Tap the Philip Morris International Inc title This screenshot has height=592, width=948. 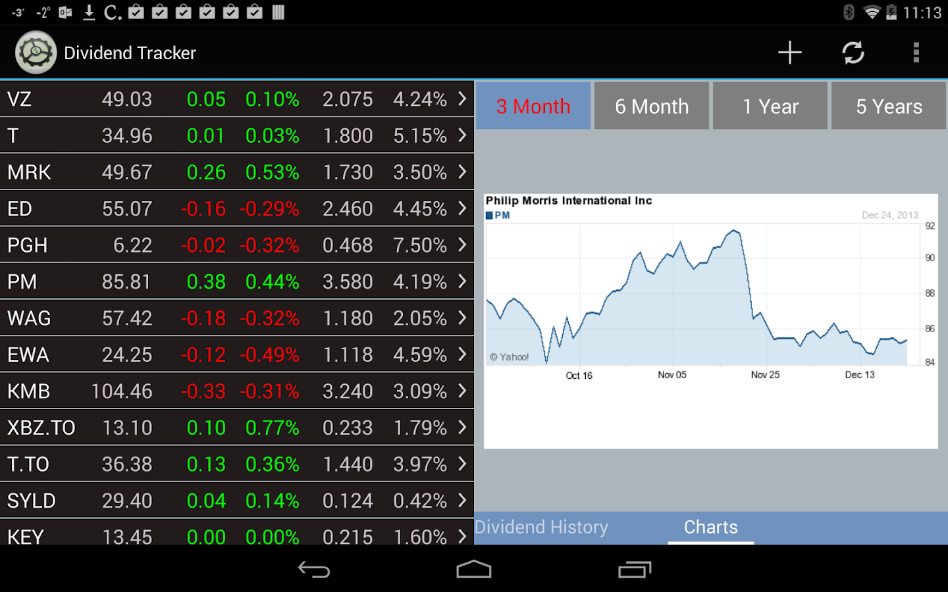569,201
